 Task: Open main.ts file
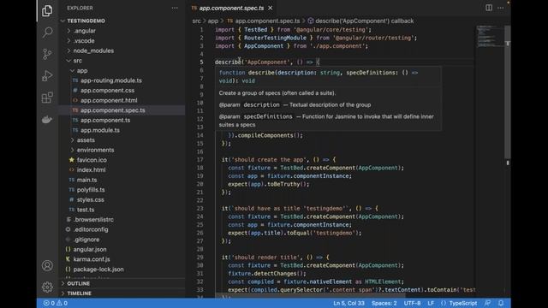86,180
